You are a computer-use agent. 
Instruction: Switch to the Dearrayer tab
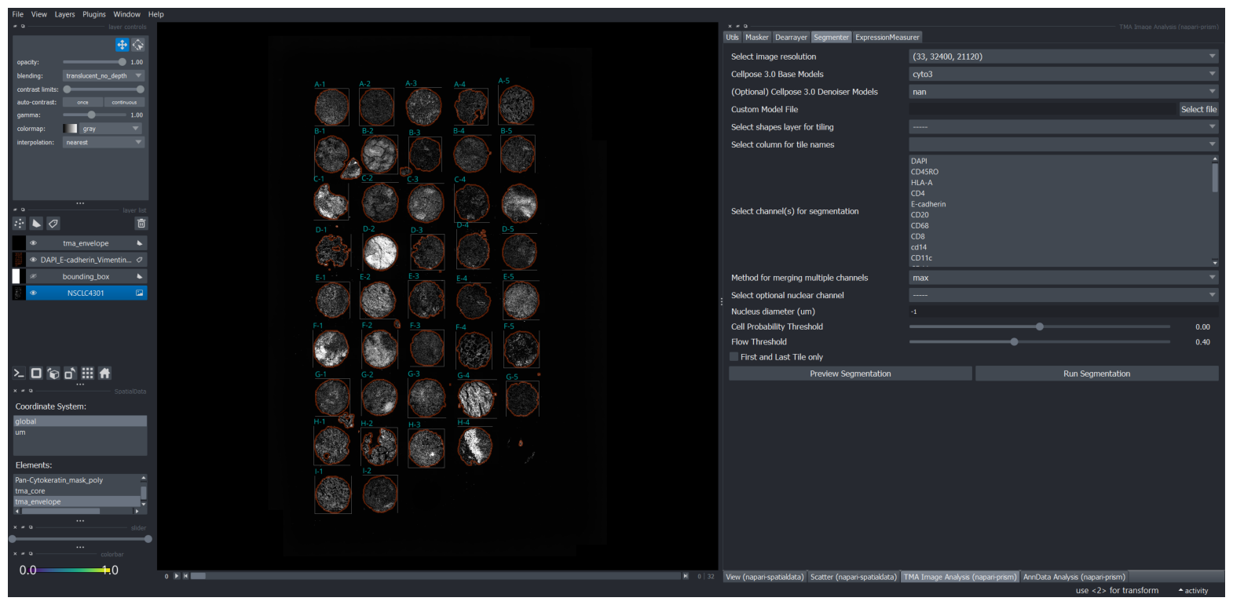pyautogui.click(x=791, y=37)
